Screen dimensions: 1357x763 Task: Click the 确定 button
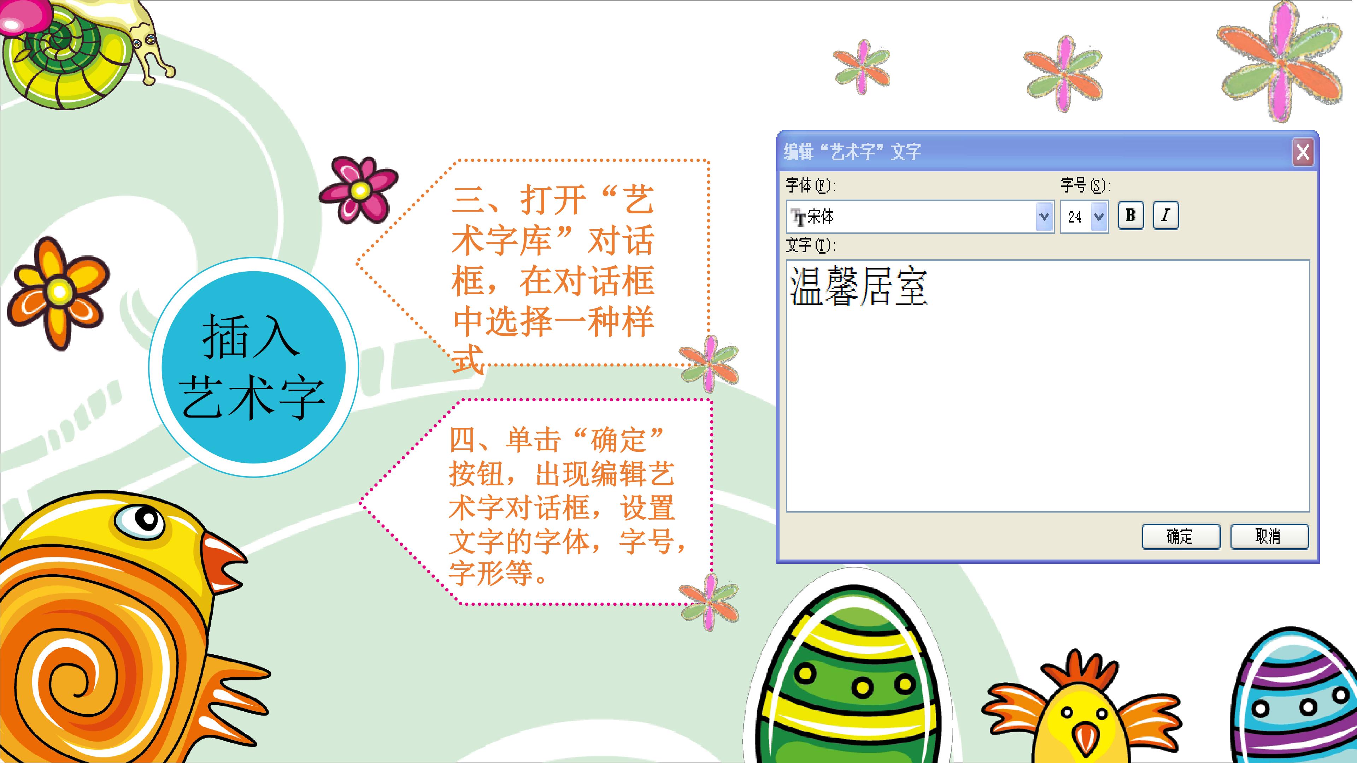1181,537
